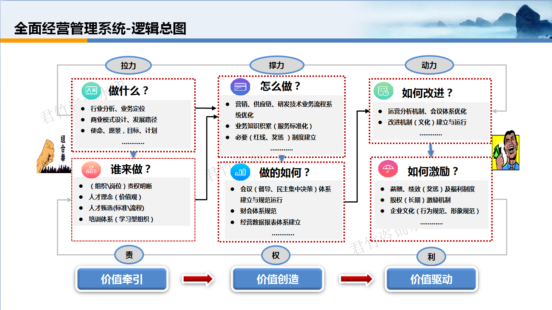552x310 pixels.
Task: Click the 动力 oval label
Action: click(x=429, y=65)
